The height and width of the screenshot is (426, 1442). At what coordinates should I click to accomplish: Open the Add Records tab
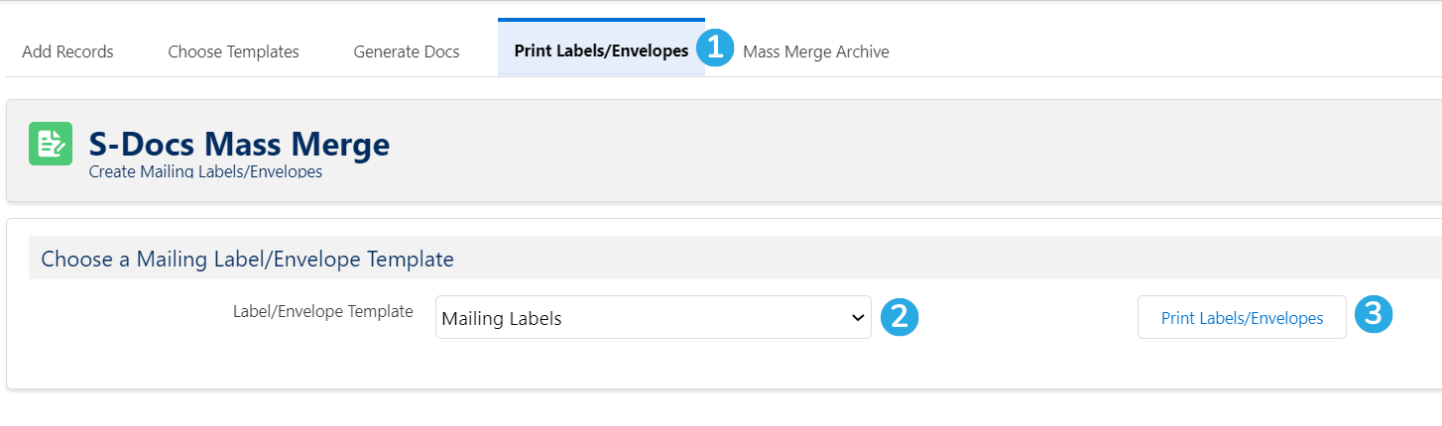[x=67, y=52]
